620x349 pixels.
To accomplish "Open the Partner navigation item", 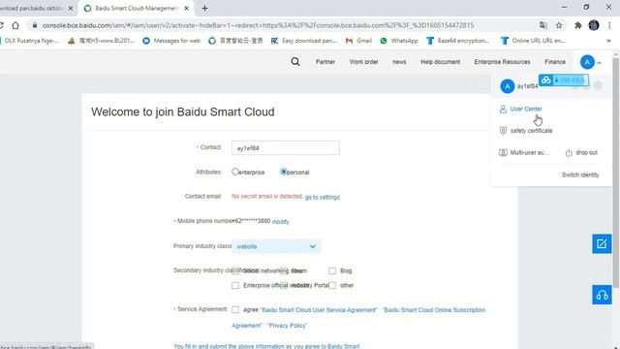I will click(325, 62).
